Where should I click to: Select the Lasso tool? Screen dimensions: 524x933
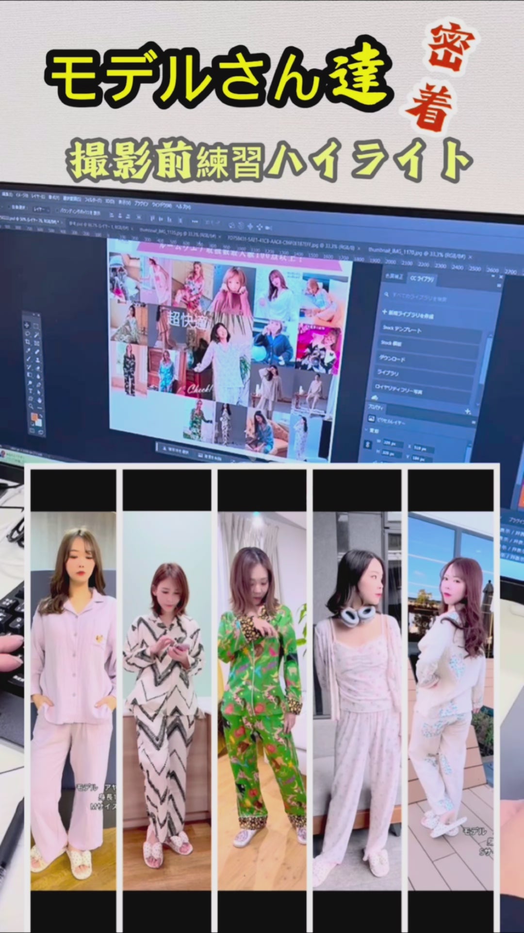(27, 333)
